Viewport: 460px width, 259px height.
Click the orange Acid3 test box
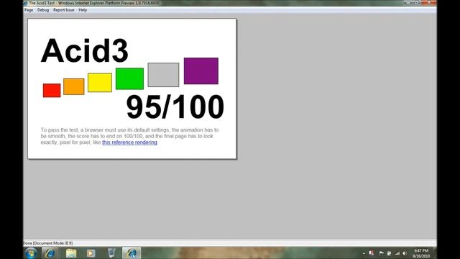click(x=73, y=86)
